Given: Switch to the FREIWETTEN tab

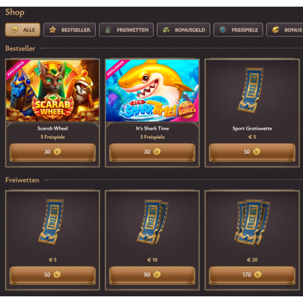Looking at the screenshot, I should point(126,30).
